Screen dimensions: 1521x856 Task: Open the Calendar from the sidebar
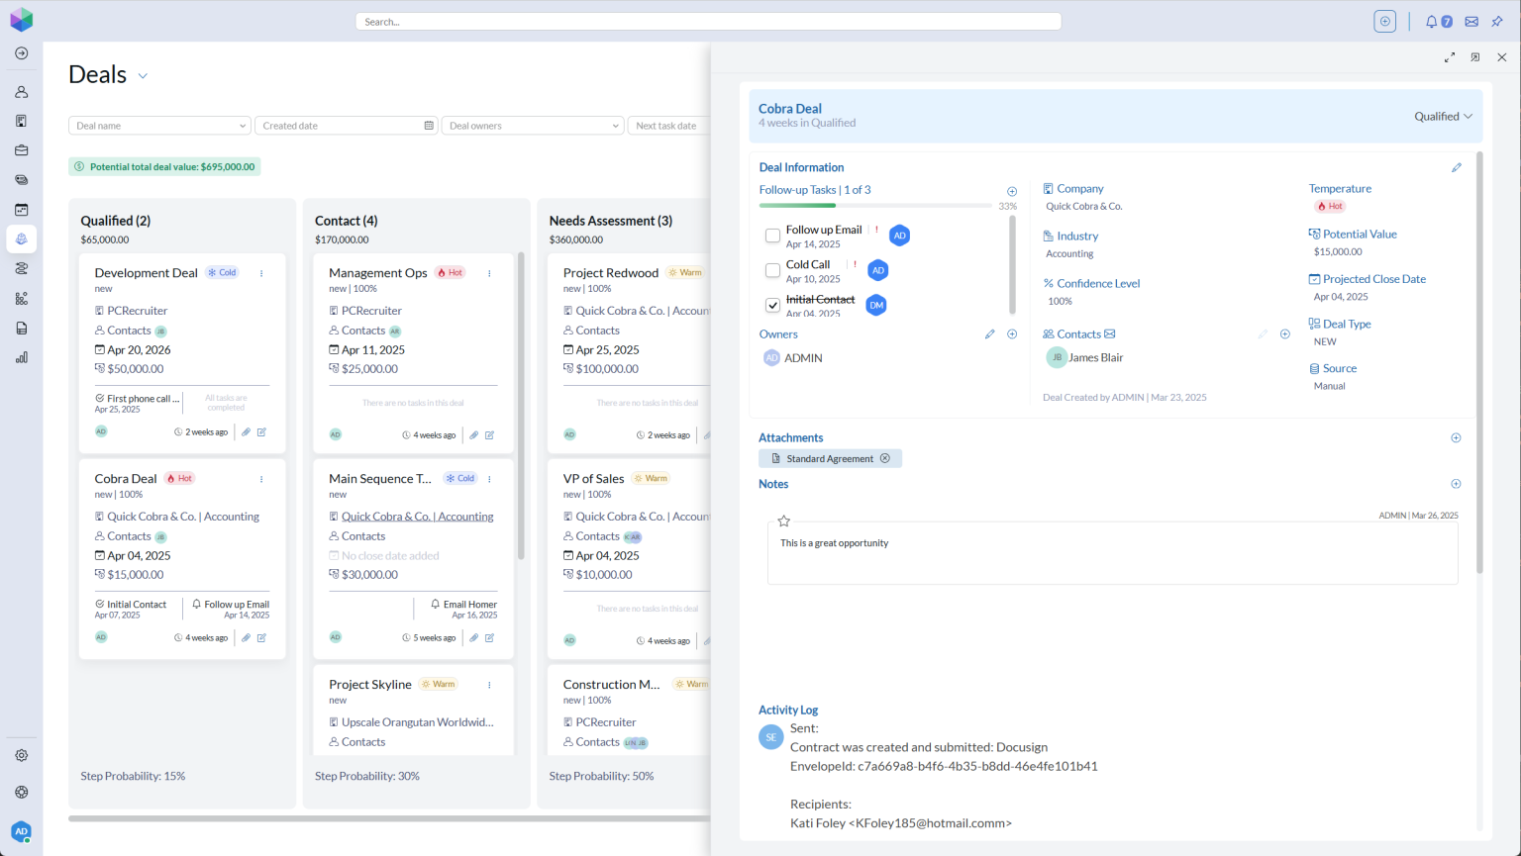21,209
